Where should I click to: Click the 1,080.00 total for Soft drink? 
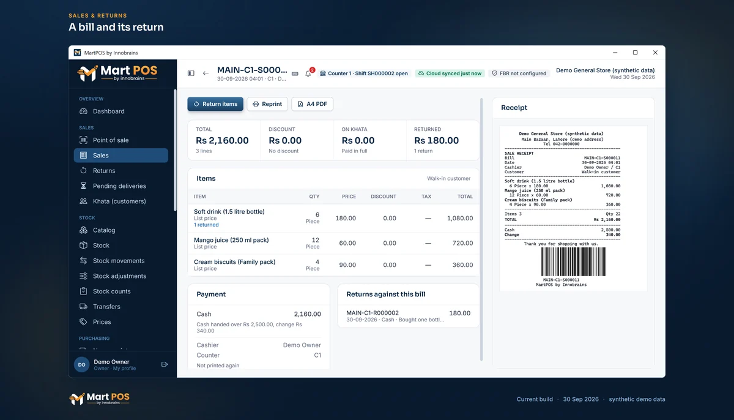pyautogui.click(x=459, y=218)
